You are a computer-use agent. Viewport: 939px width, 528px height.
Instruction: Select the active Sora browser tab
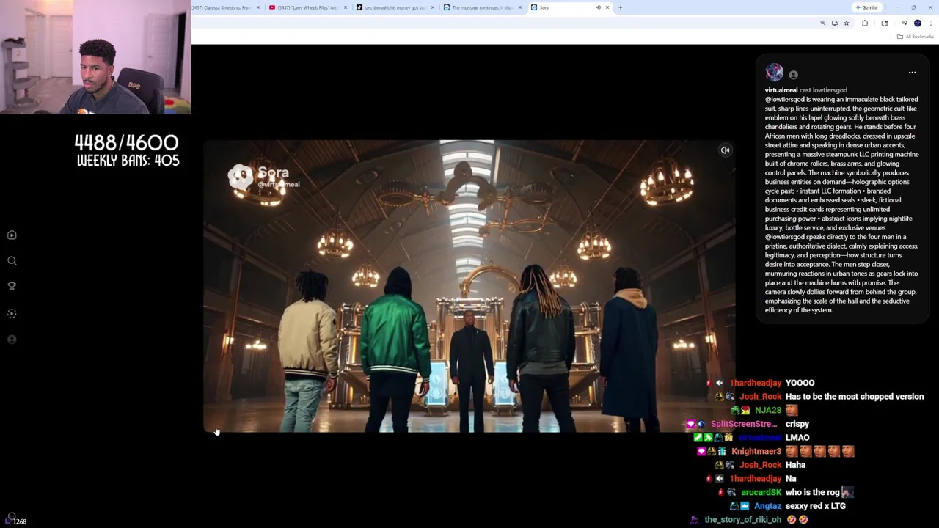(x=571, y=7)
